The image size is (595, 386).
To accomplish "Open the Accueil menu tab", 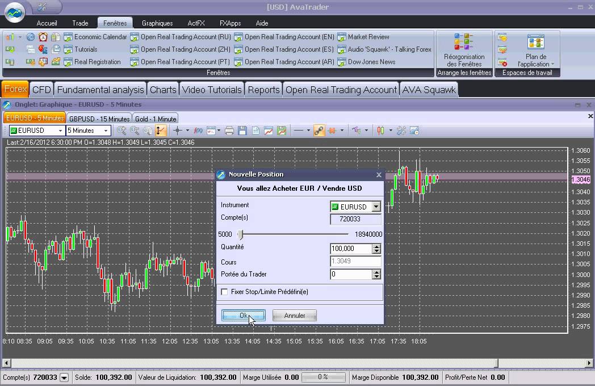I will click(47, 23).
